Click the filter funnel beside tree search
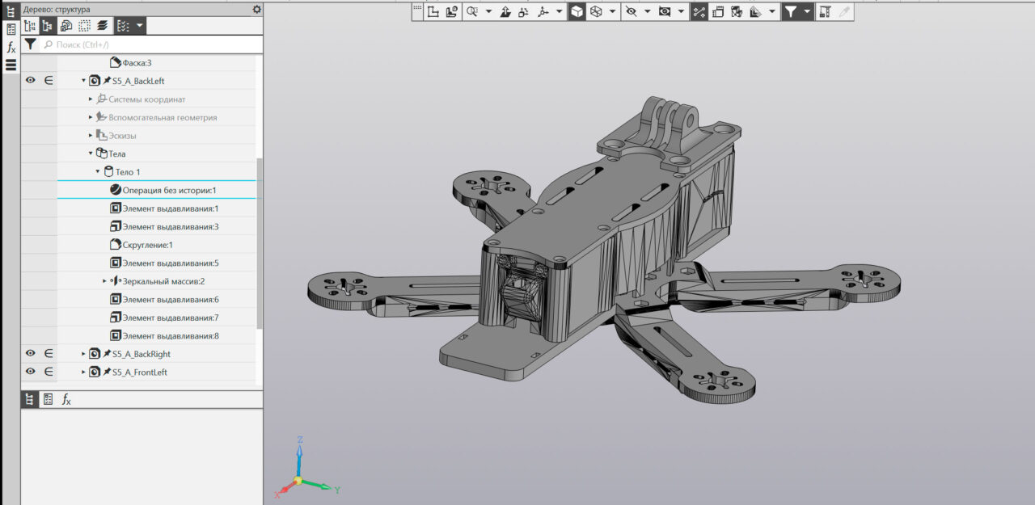 click(30, 44)
